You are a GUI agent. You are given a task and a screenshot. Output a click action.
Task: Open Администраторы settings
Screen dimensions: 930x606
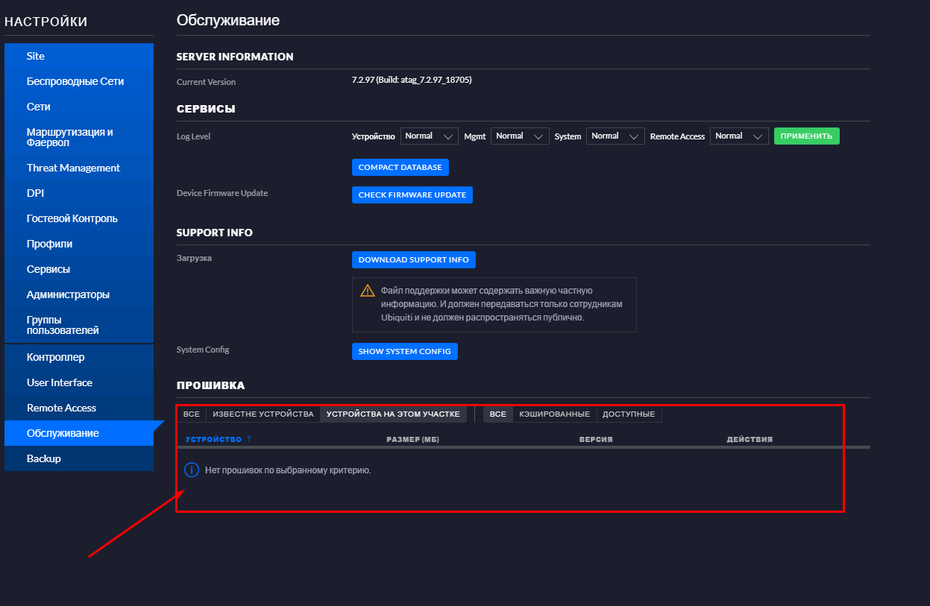tap(79, 294)
